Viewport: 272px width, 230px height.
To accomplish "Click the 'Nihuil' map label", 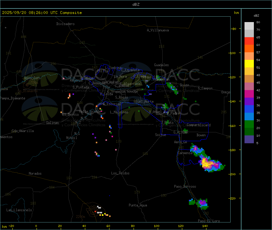I will click(72, 138).
